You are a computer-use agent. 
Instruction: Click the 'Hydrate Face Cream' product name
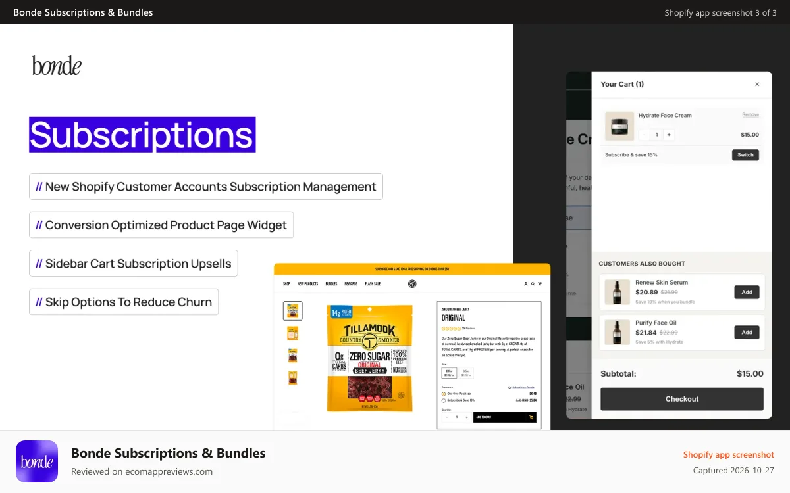pos(665,115)
